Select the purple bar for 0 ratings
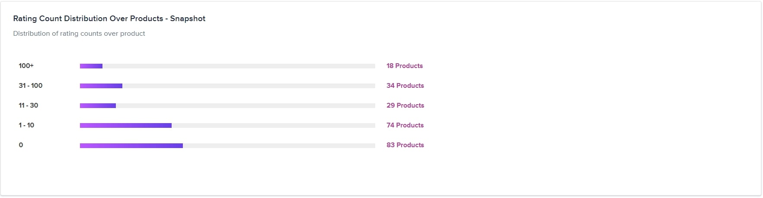 [131, 145]
